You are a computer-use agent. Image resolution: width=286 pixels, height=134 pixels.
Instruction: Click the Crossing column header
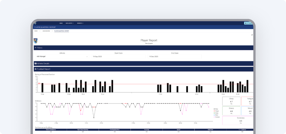click(147, 130)
